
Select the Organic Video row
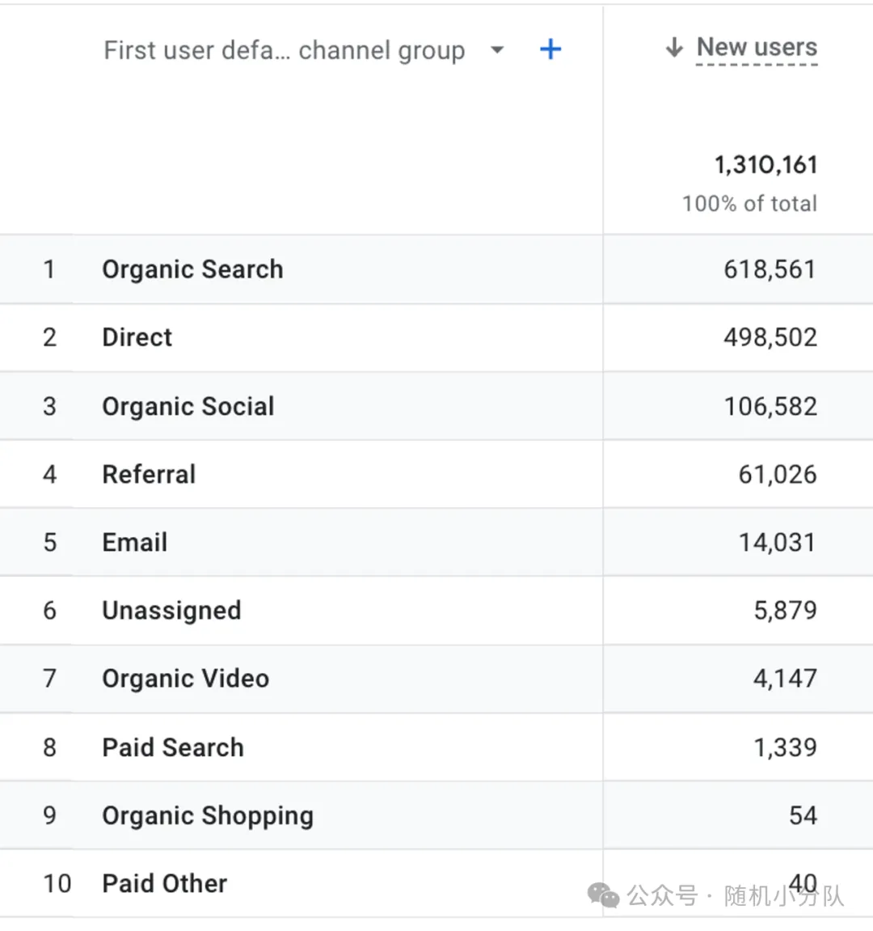[x=185, y=678]
